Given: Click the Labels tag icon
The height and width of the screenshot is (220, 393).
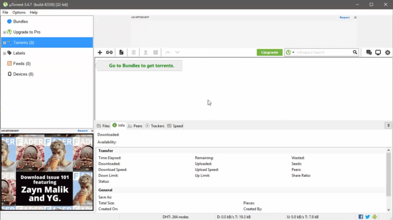Looking at the screenshot, I should pyautogui.click(x=10, y=53).
